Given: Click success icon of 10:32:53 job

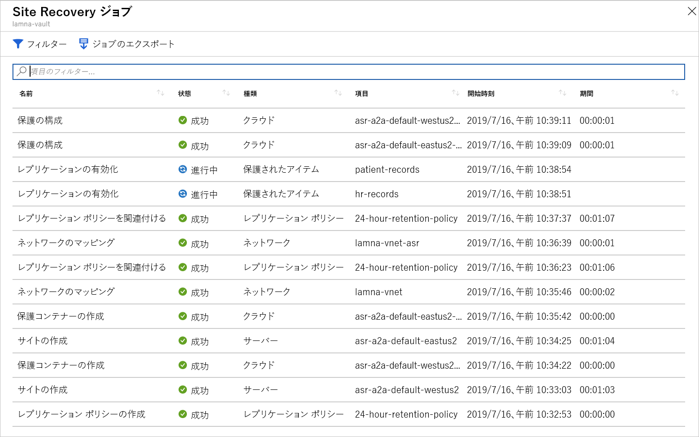Looking at the screenshot, I should click(x=183, y=414).
